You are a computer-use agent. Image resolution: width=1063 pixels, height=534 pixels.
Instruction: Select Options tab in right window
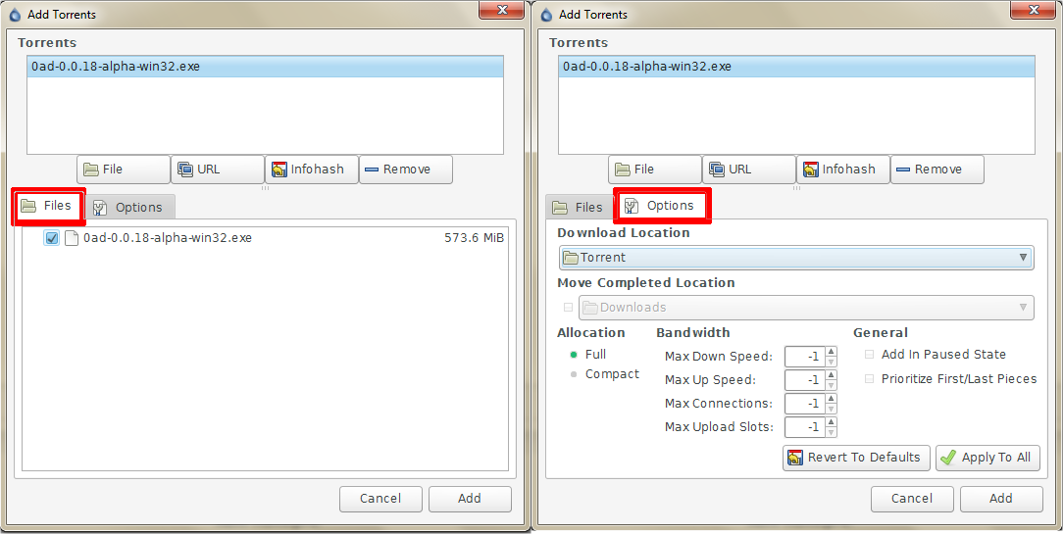tap(662, 206)
